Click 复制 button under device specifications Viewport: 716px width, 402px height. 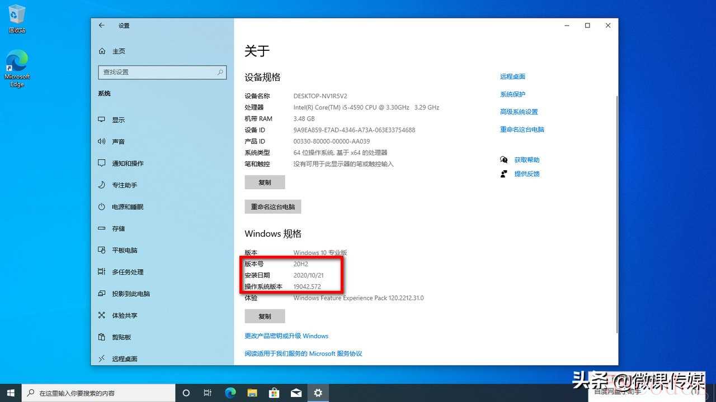[265, 183]
